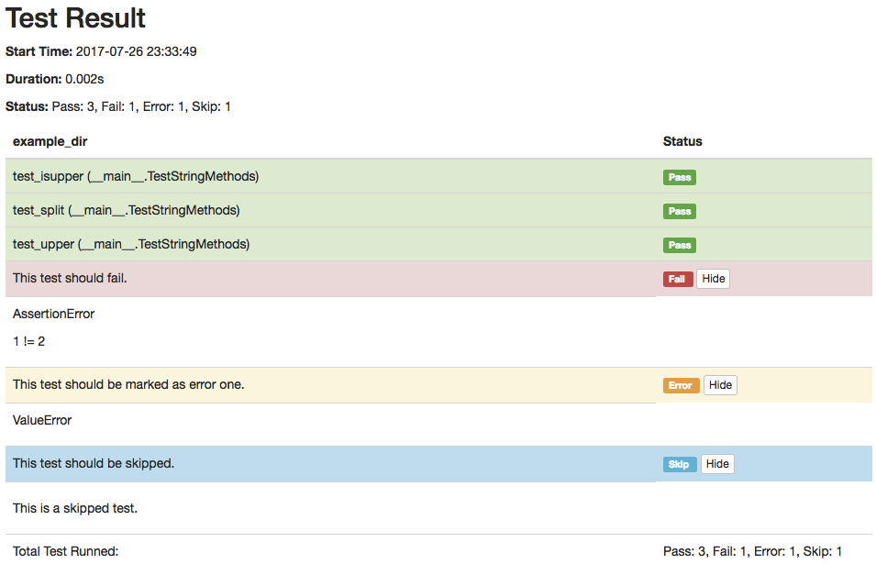Click the Start Time value 2017-07-26 23:33:49

pyautogui.click(x=137, y=51)
